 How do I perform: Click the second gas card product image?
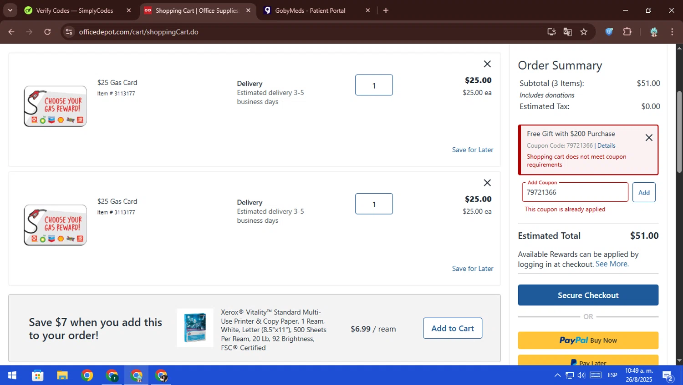pyautogui.click(x=55, y=225)
